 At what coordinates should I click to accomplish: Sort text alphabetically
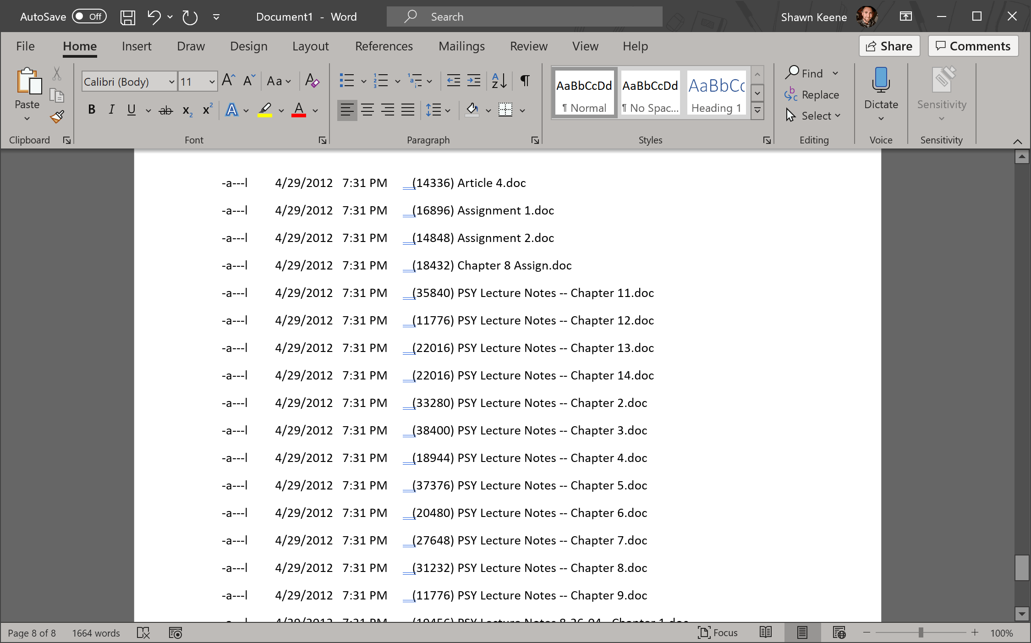click(499, 81)
